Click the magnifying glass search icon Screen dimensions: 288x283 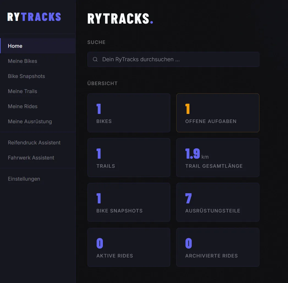pos(95,59)
